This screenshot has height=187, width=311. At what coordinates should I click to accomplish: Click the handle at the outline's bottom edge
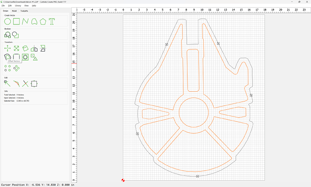[197, 176]
